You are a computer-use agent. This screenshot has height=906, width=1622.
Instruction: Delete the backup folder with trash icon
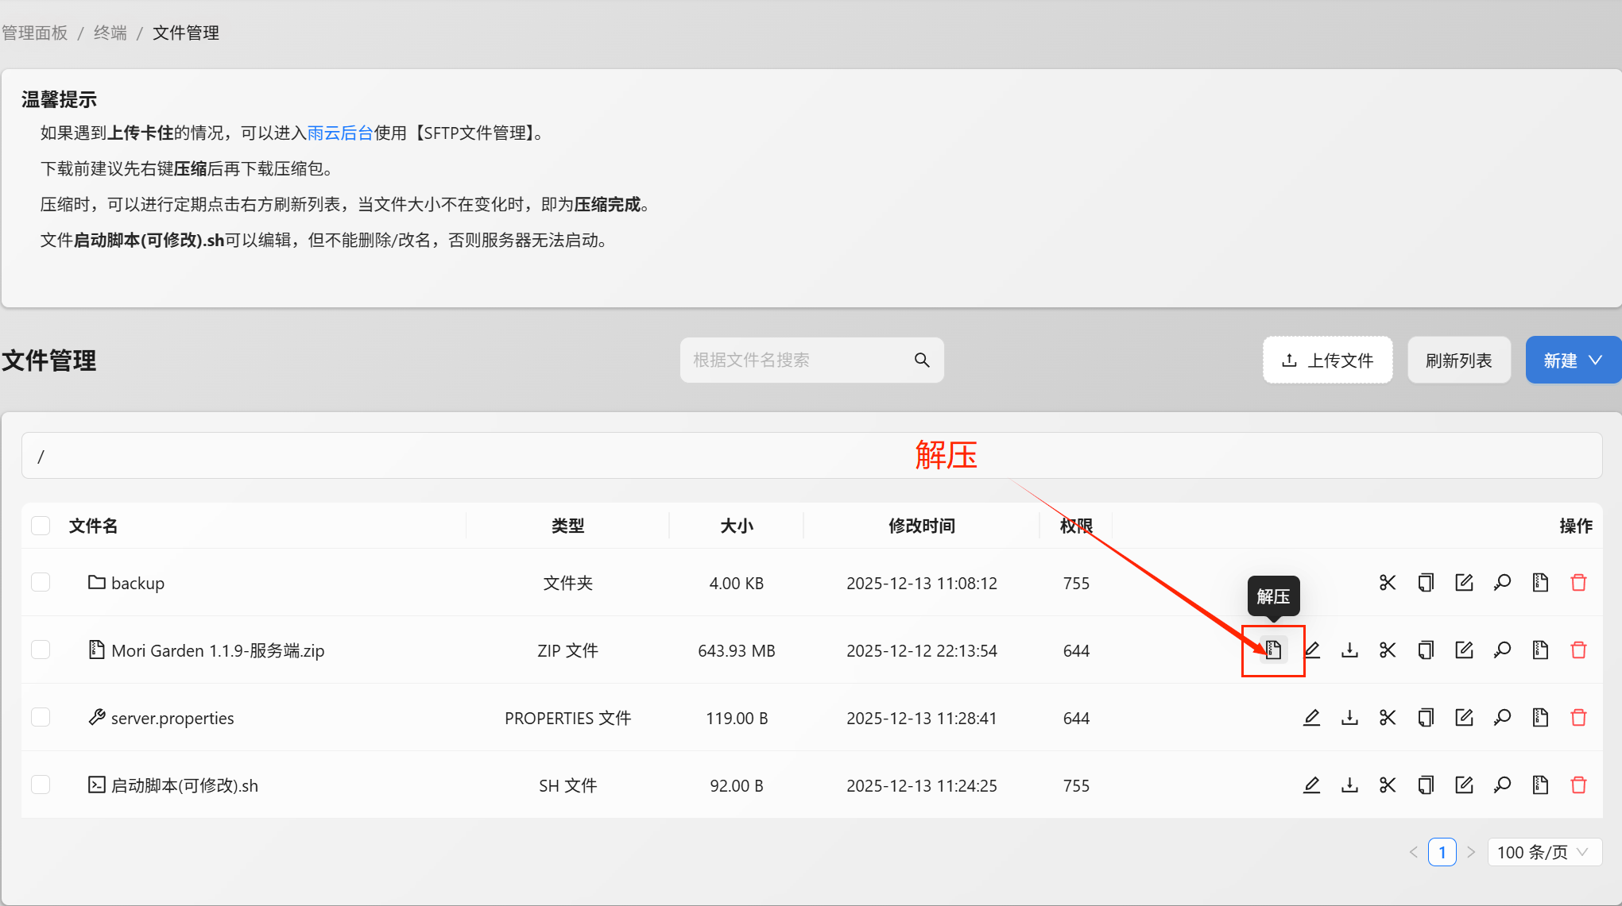(x=1578, y=583)
